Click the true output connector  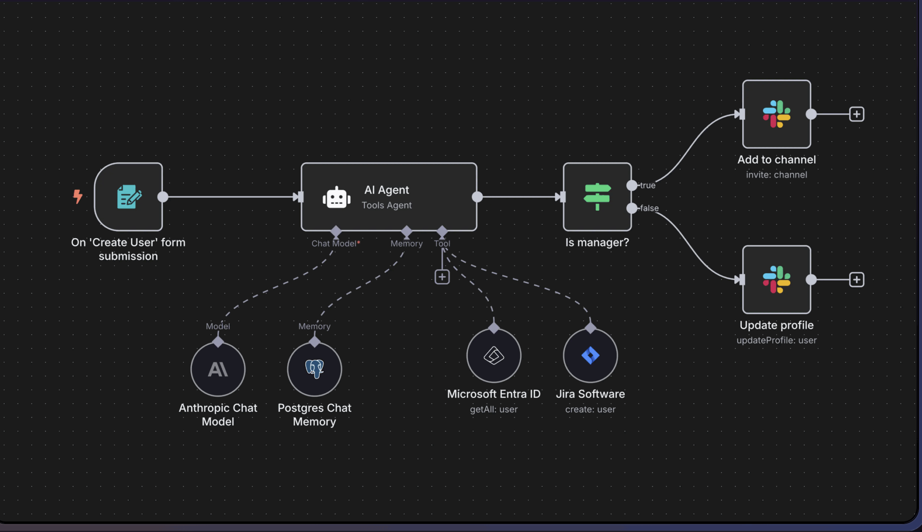[632, 185]
